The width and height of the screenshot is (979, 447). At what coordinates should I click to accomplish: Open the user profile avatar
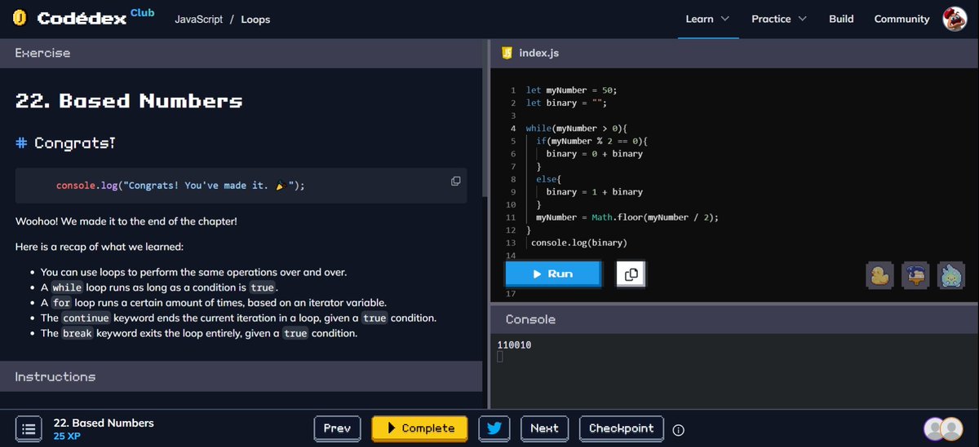pos(955,19)
